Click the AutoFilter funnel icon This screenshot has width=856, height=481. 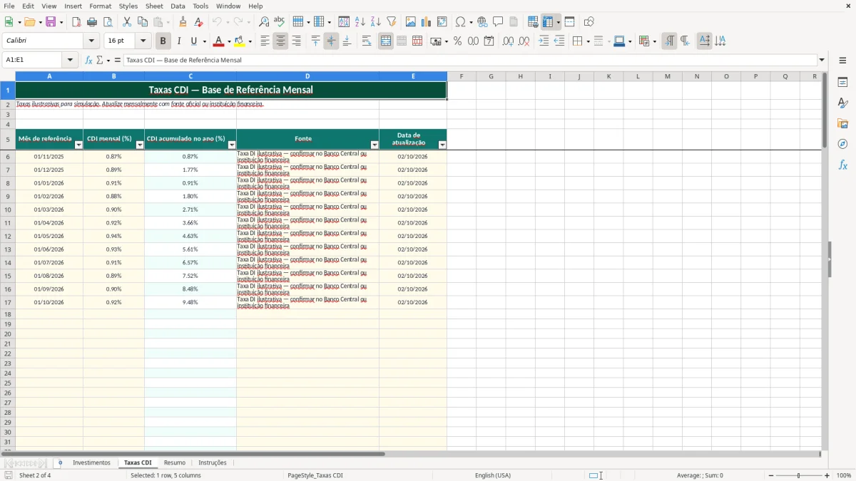[x=392, y=22]
